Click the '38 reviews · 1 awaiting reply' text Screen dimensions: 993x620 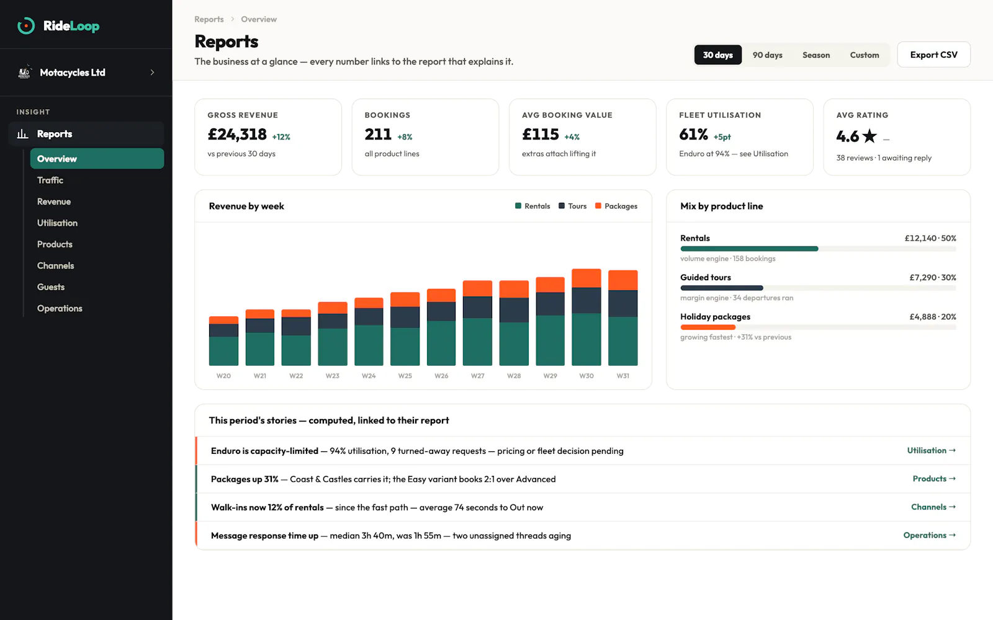[x=884, y=158]
